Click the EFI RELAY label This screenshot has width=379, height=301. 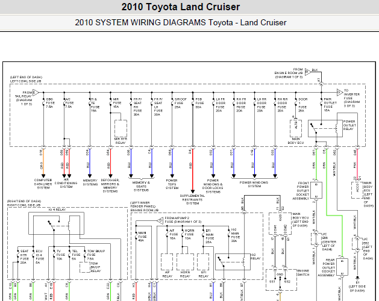click(203, 274)
